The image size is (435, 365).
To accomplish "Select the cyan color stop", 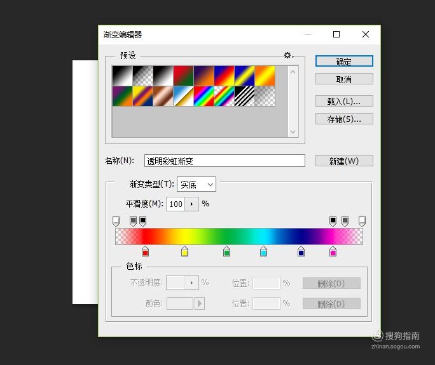I will tap(263, 251).
